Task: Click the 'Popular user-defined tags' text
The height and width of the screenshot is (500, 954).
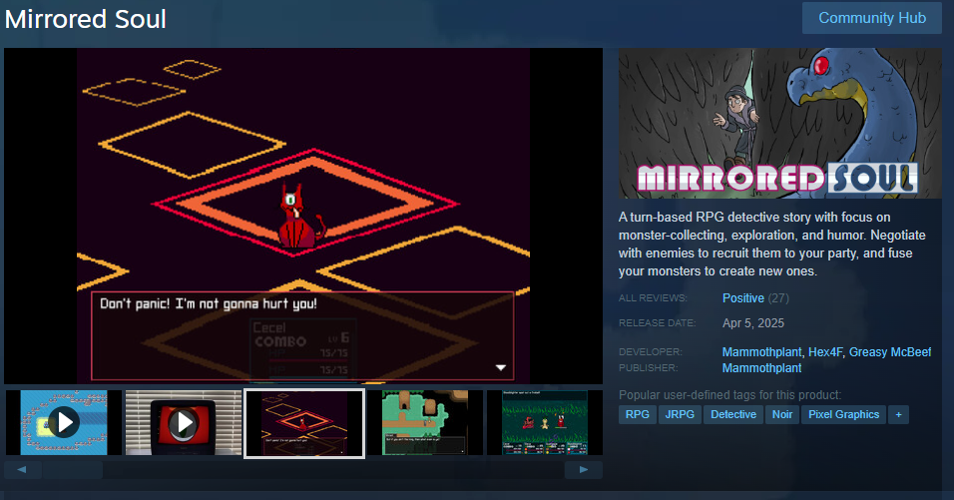Action: pyautogui.click(x=730, y=395)
